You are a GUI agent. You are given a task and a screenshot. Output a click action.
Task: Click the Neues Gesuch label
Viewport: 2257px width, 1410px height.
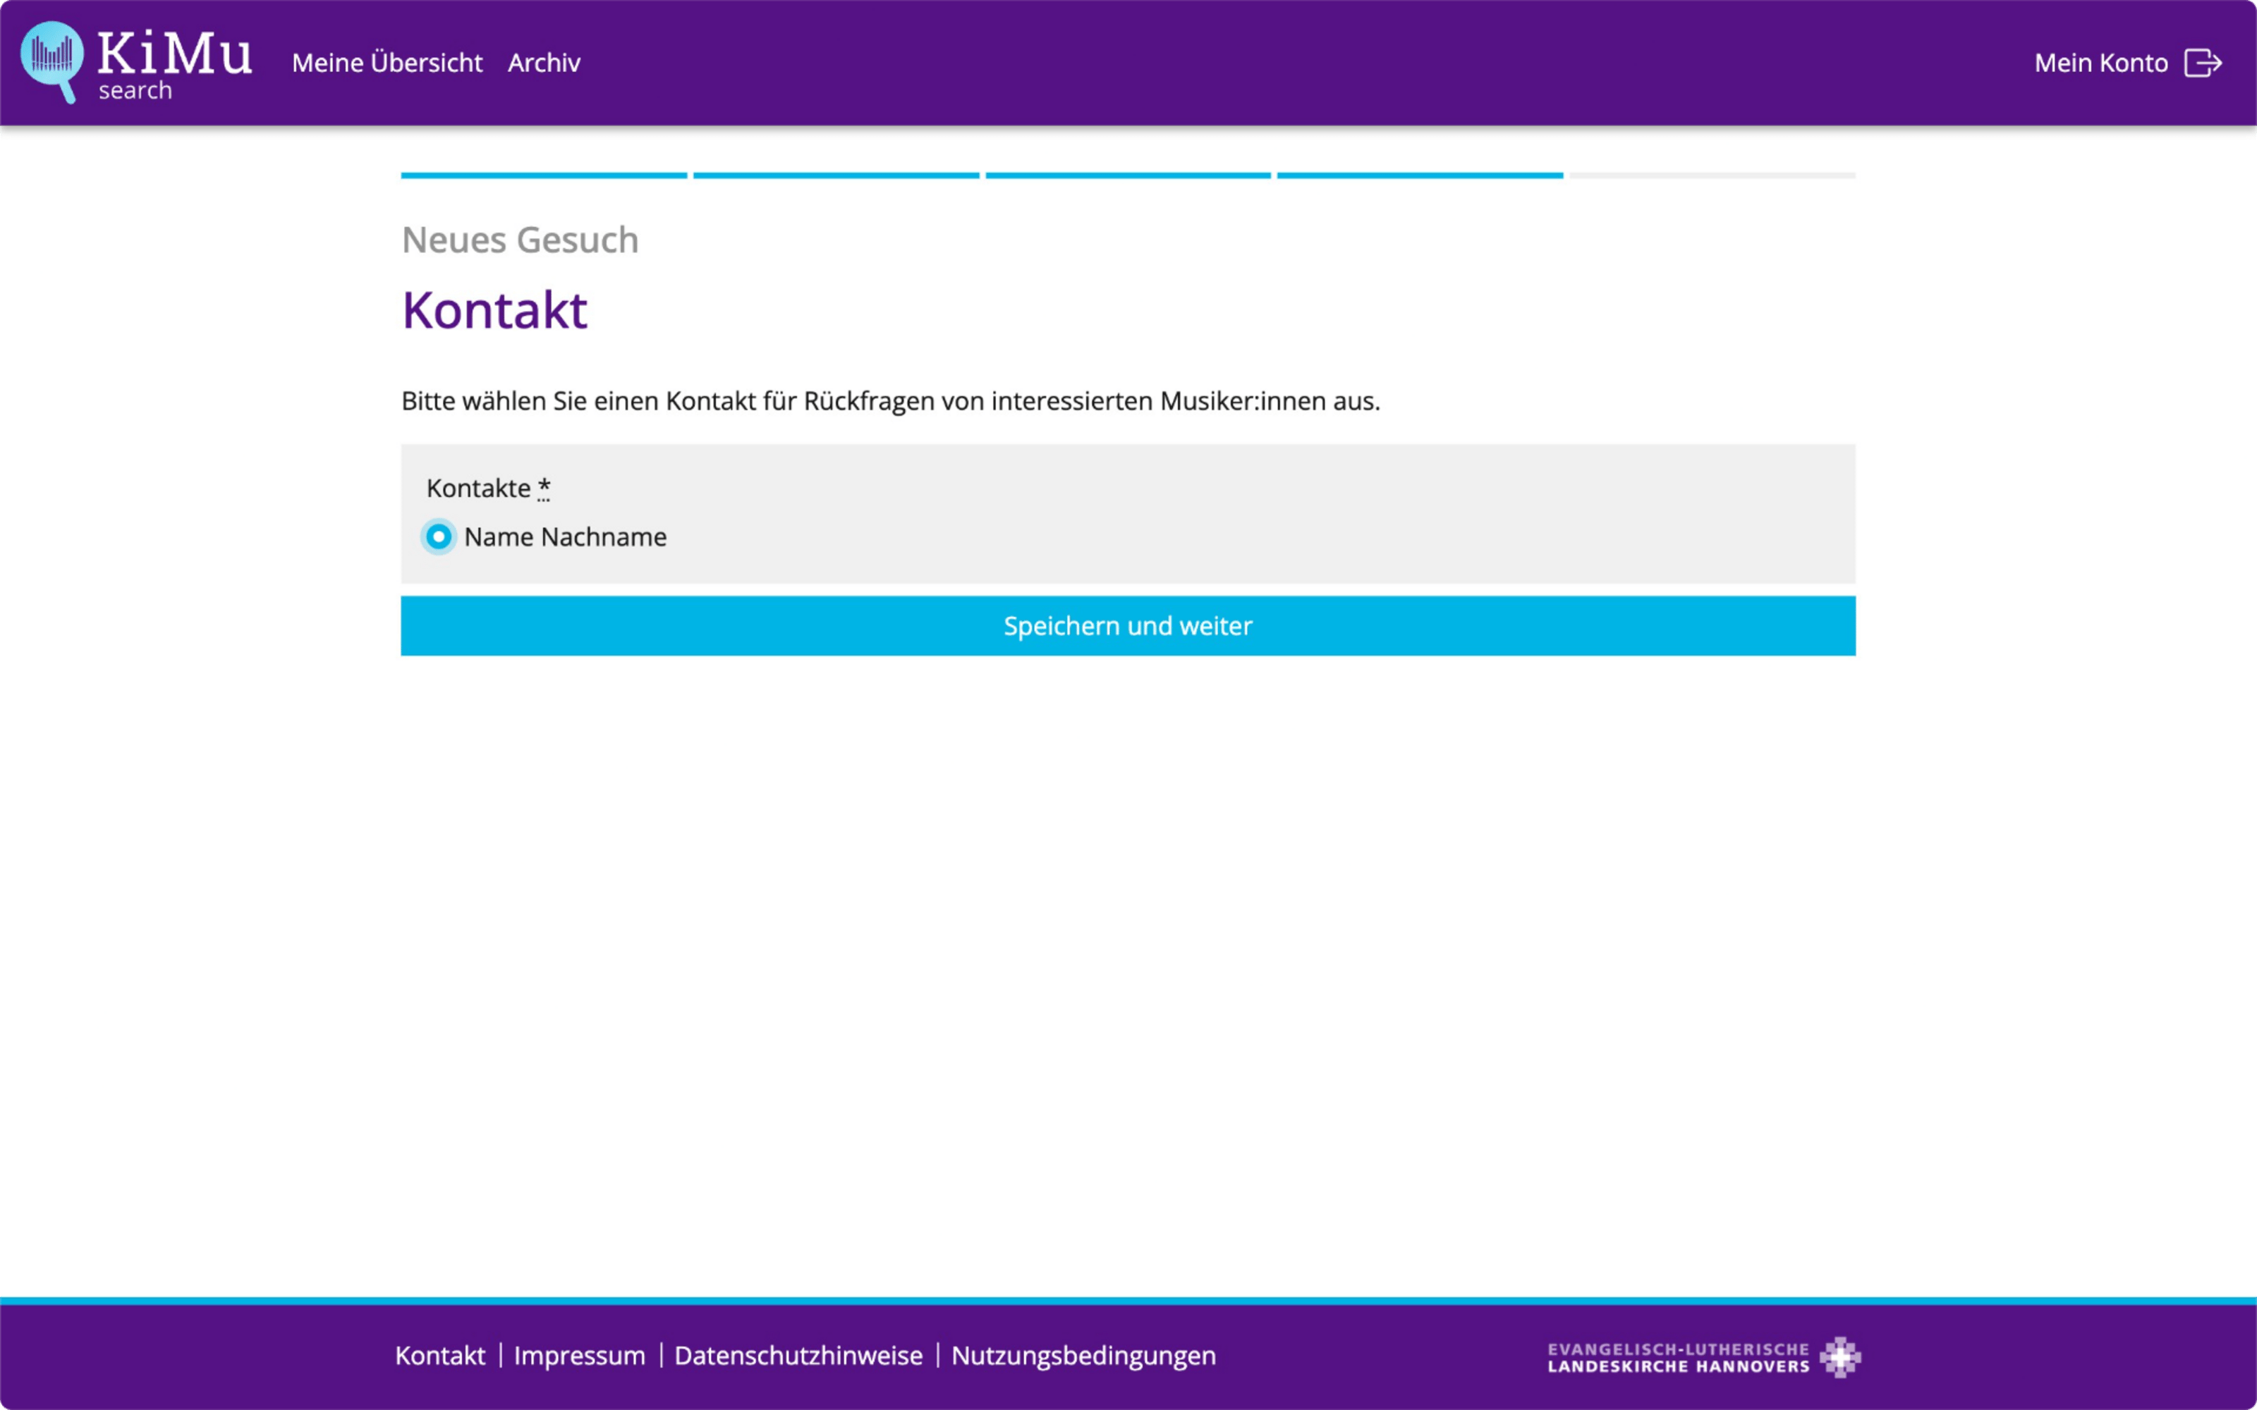(x=521, y=240)
